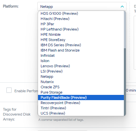Collapse the Platform dropdown chevron
Image resolution: width=136 pixels, height=131 pixels.
pyautogui.click(x=122, y=7)
